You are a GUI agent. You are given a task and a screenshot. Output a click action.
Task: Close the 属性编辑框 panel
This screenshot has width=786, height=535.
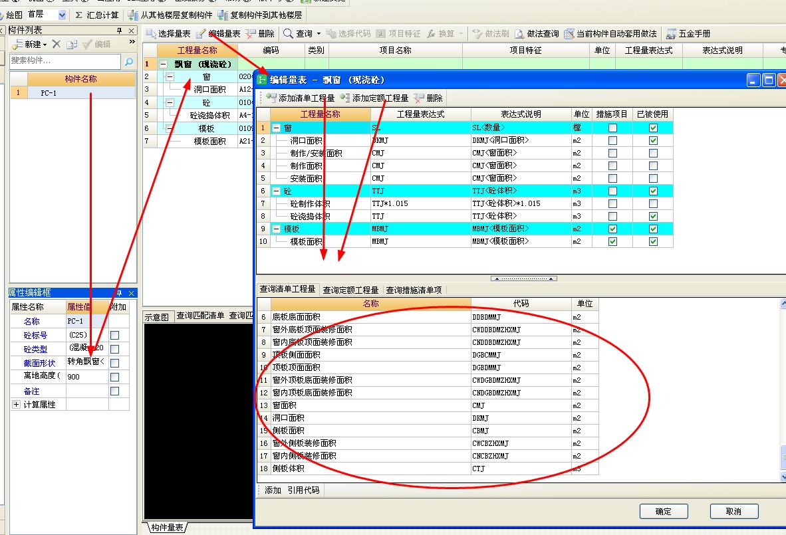pos(132,293)
